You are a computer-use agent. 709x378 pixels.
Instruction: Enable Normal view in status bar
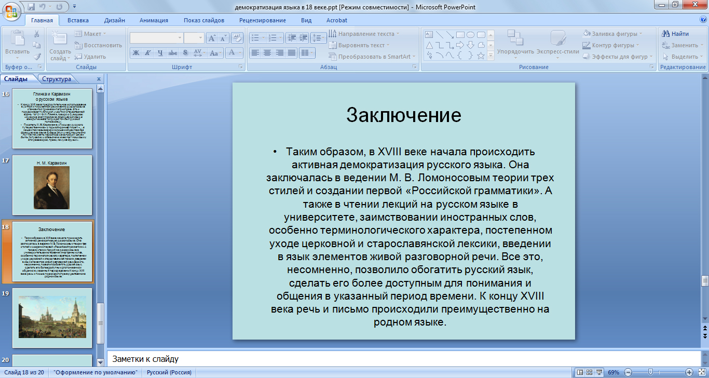point(580,372)
